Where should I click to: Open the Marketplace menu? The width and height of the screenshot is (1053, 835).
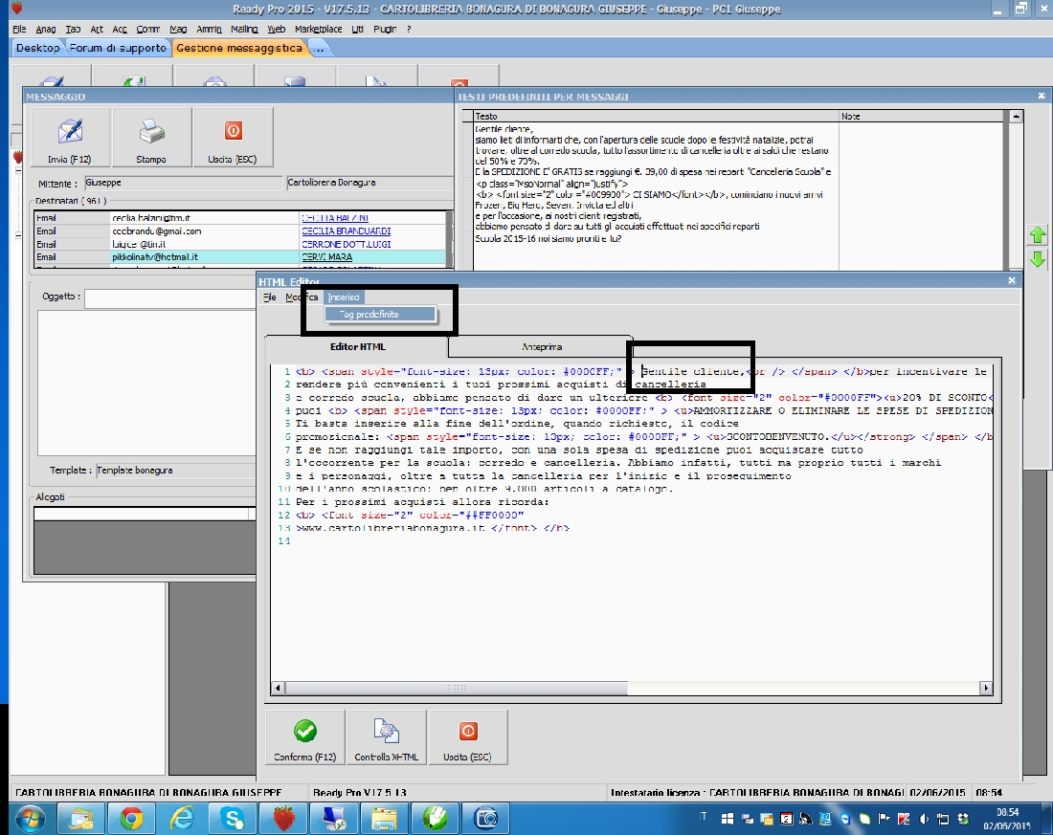319,30
